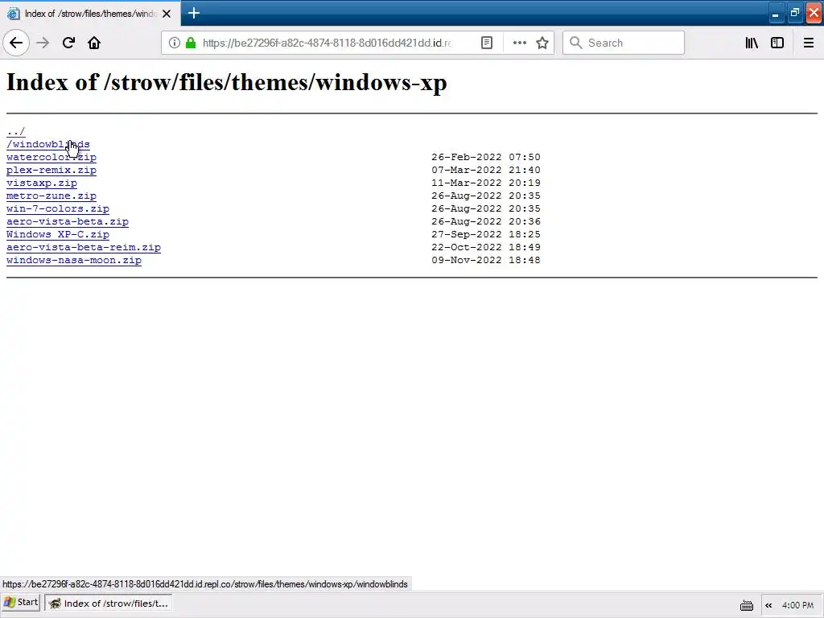The width and height of the screenshot is (824, 618).
Task: Click the date 07-Mar-2022 21:40
Action: [486, 170]
